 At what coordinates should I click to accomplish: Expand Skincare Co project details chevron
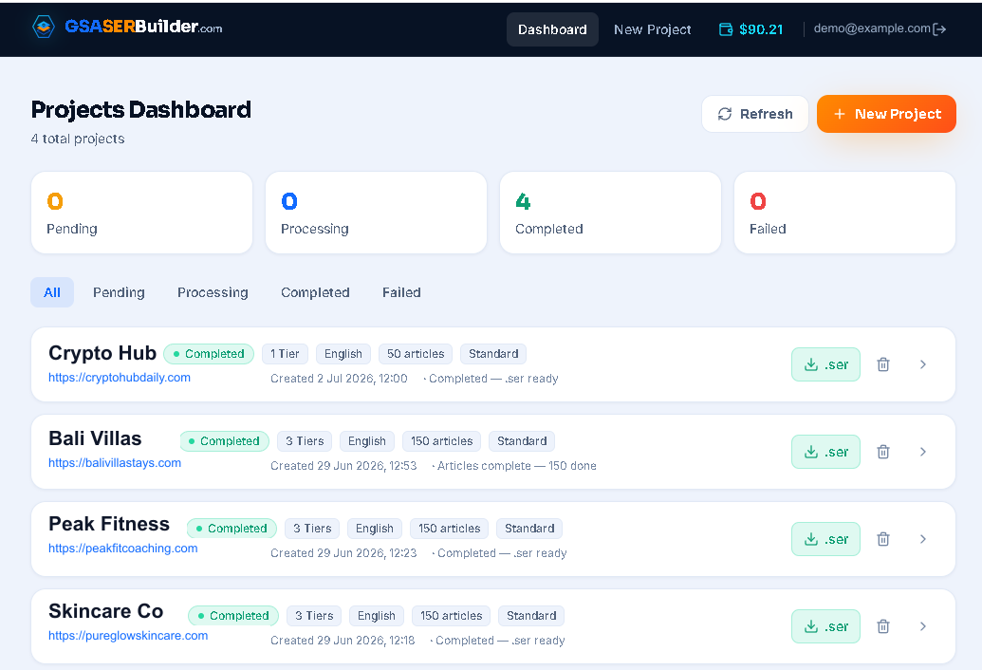coord(923,626)
